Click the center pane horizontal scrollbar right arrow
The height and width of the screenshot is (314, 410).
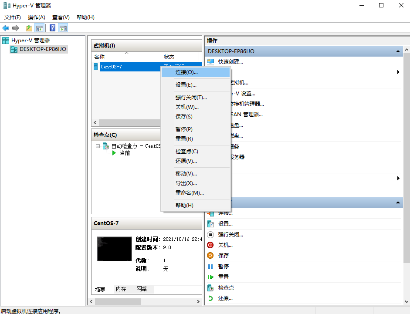click(x=198, y=301)
